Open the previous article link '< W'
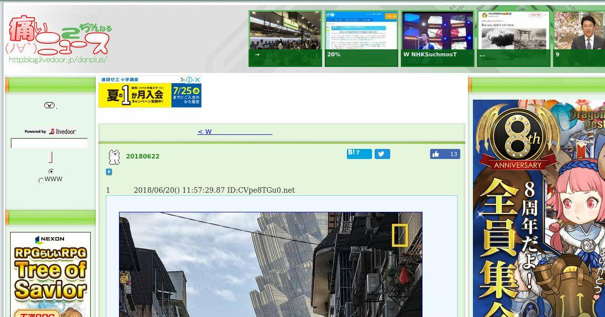 pyautogui.click(x=234, y=132)
